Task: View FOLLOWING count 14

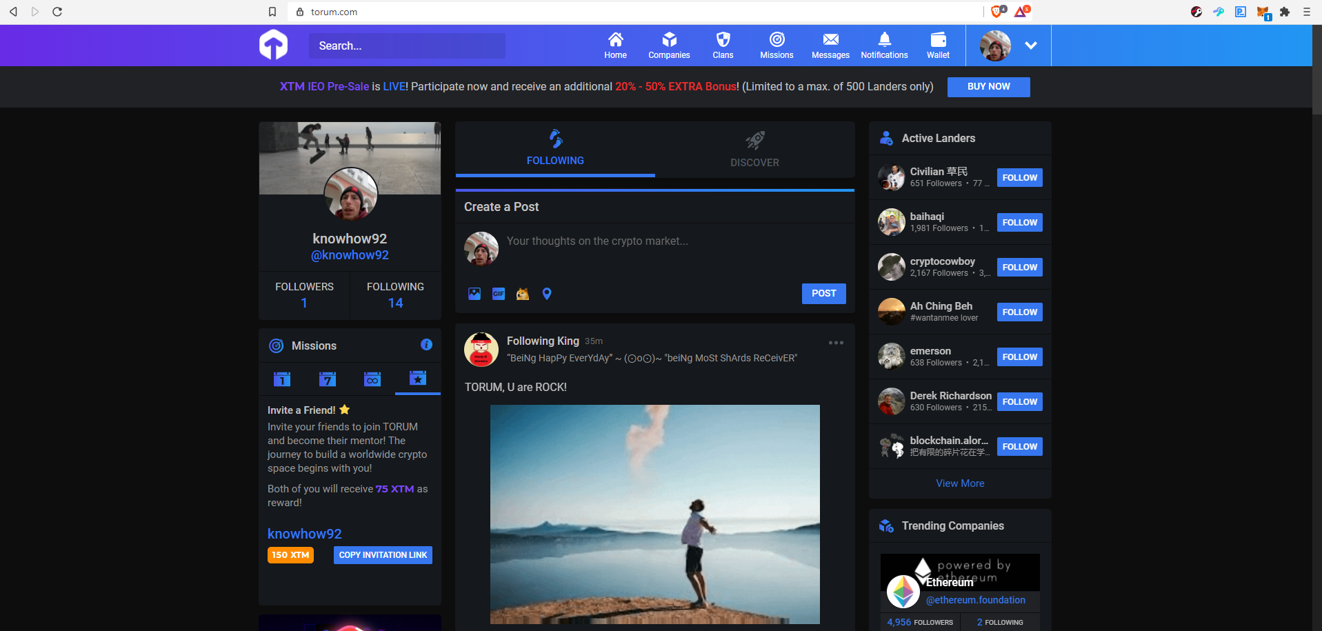Action: [395, 294]
